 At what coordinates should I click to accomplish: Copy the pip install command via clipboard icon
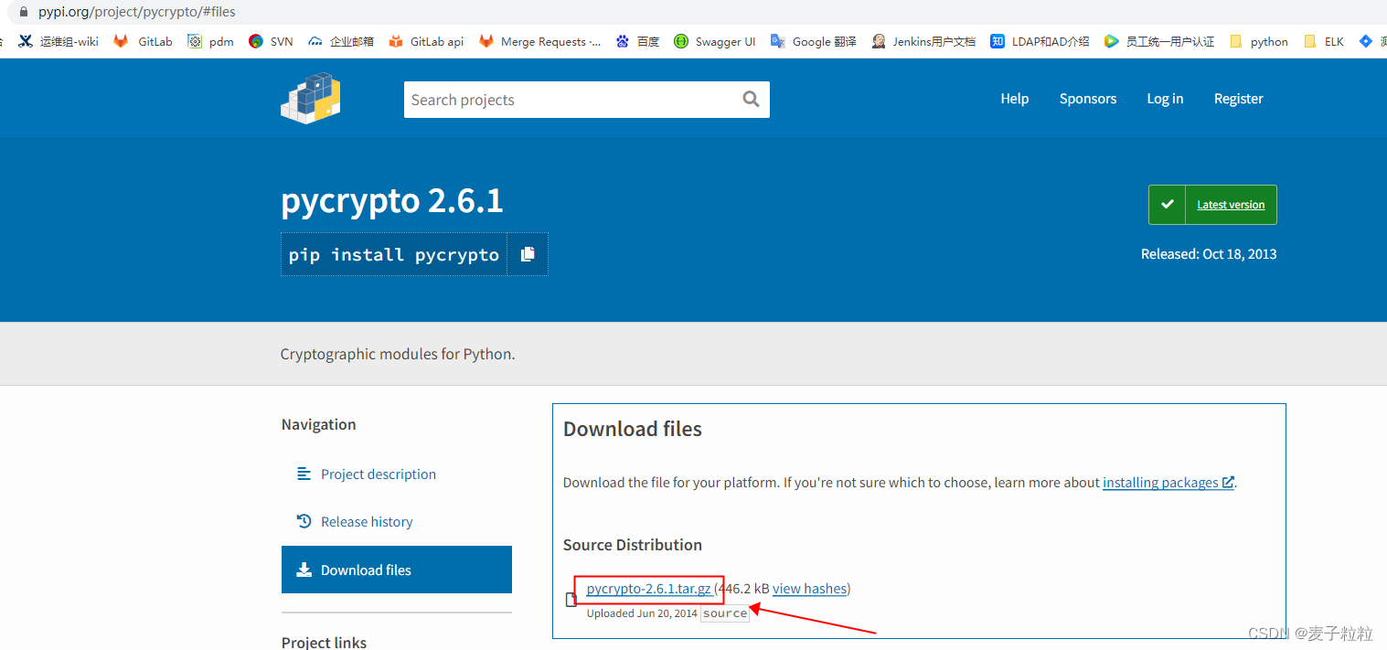528,254
